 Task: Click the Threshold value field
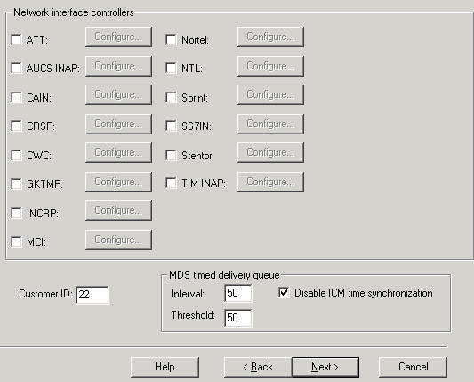tap(238, 318)
